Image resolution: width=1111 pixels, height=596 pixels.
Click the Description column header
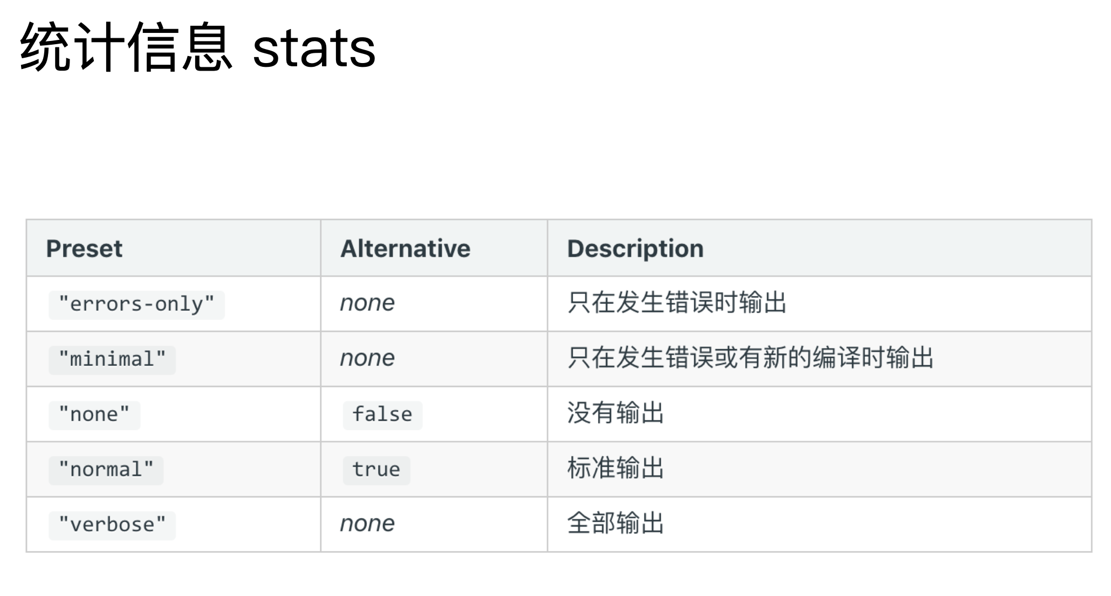[x=635, y=249]
